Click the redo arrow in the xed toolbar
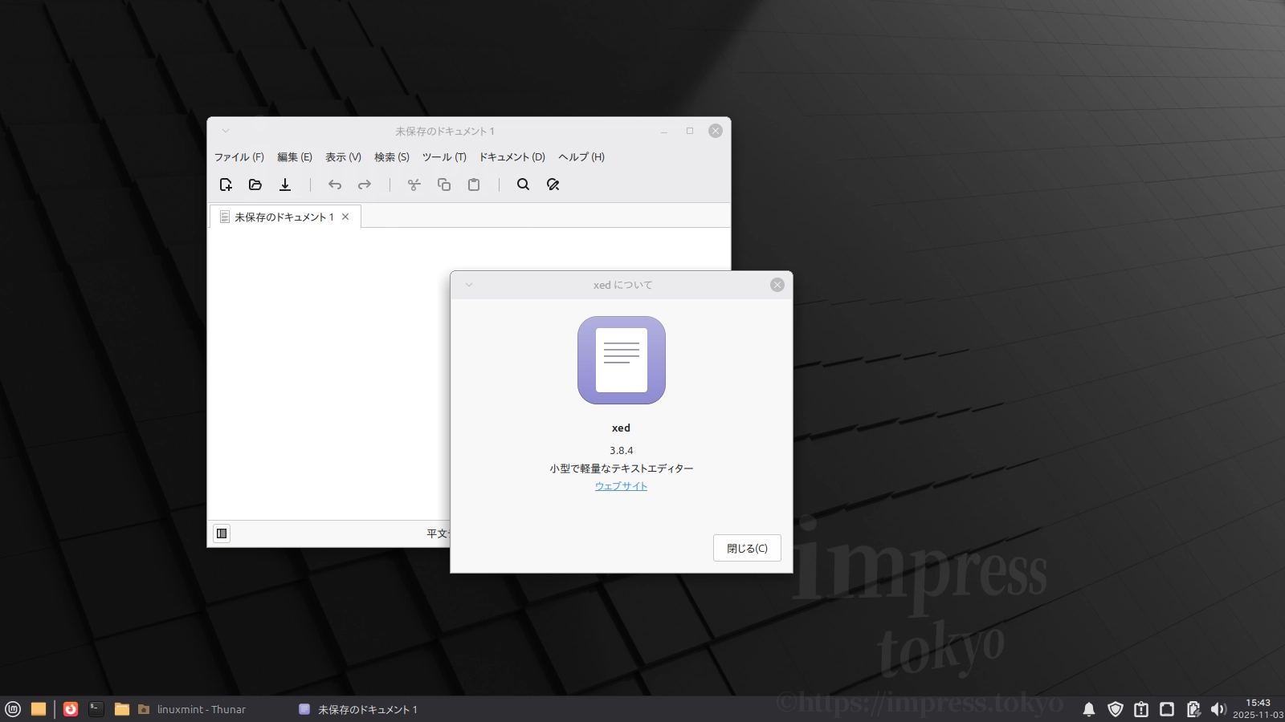This screenshot has width=1285, height=722. (x=365, y=185)
